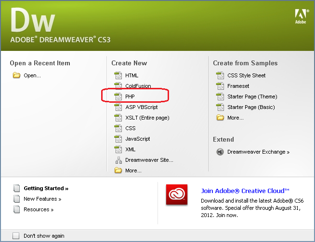Click the ColdFusion document icon
This screenshot has width=315, height=242.
click(x=118, y=86)
